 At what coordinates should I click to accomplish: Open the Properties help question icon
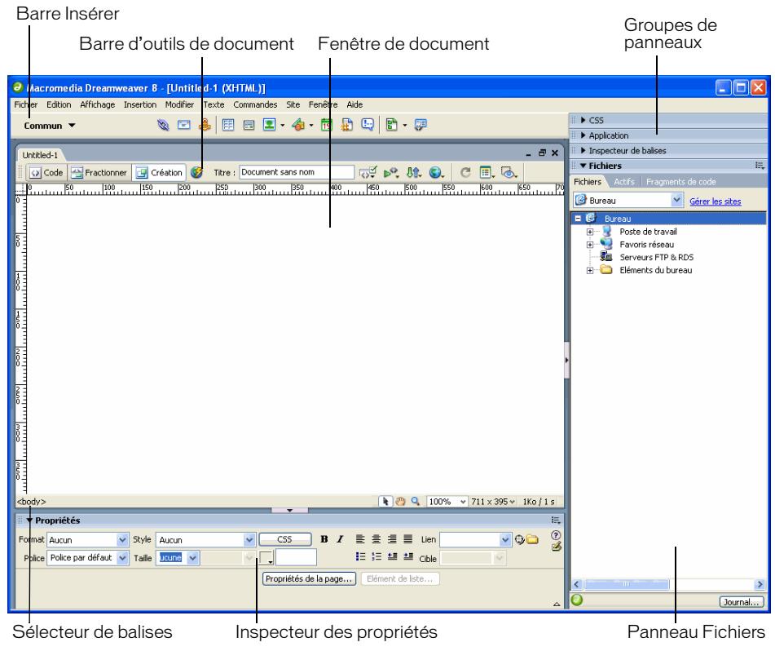point(556,535)
